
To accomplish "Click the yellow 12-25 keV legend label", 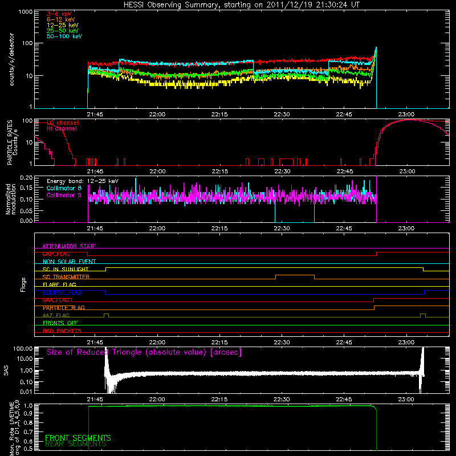I will pyautogui.click(x=63, y=25).
